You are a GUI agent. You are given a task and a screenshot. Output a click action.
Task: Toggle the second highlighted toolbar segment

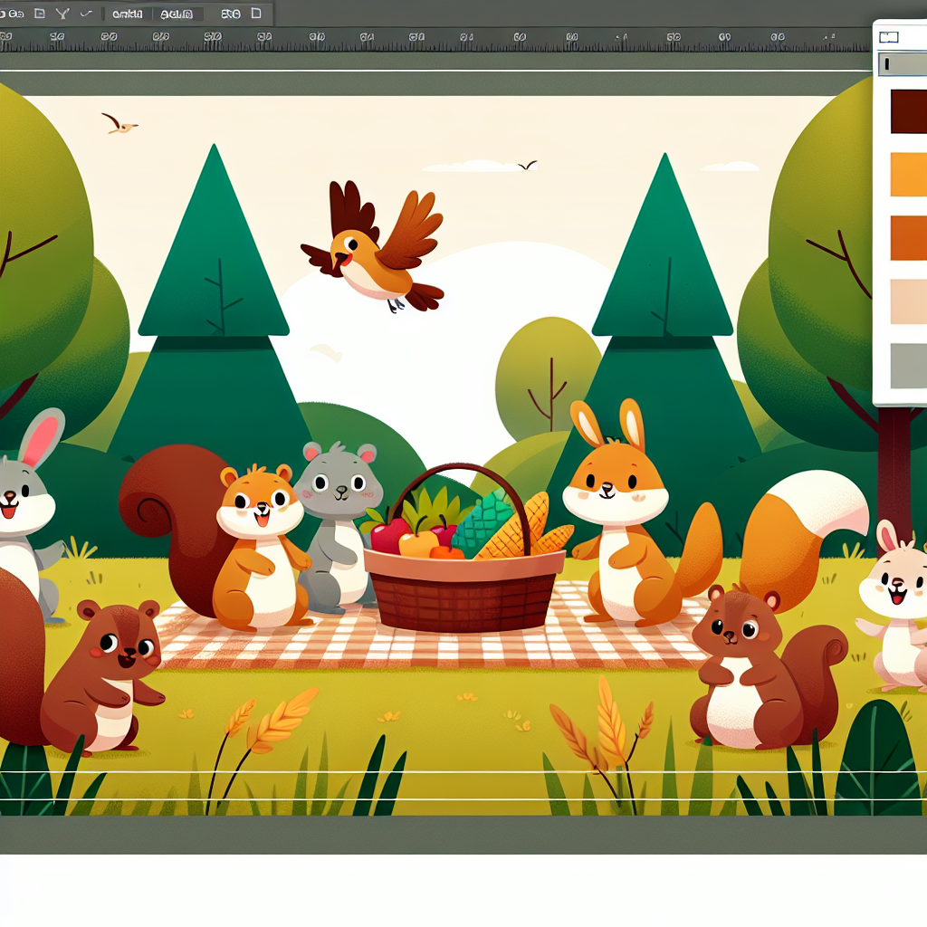(x=176, y=14)
